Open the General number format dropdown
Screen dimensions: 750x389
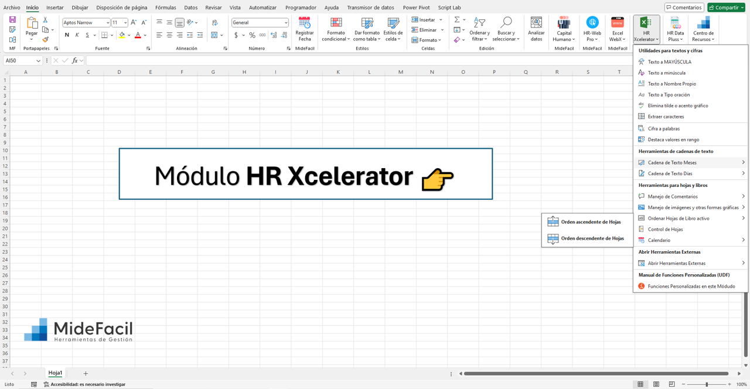285,23
